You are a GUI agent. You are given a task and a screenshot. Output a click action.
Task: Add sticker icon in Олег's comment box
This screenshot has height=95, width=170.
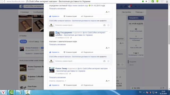point(108,61)
